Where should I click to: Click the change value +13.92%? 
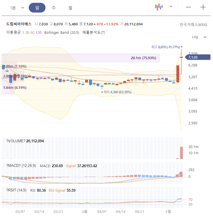pos(111,24)
